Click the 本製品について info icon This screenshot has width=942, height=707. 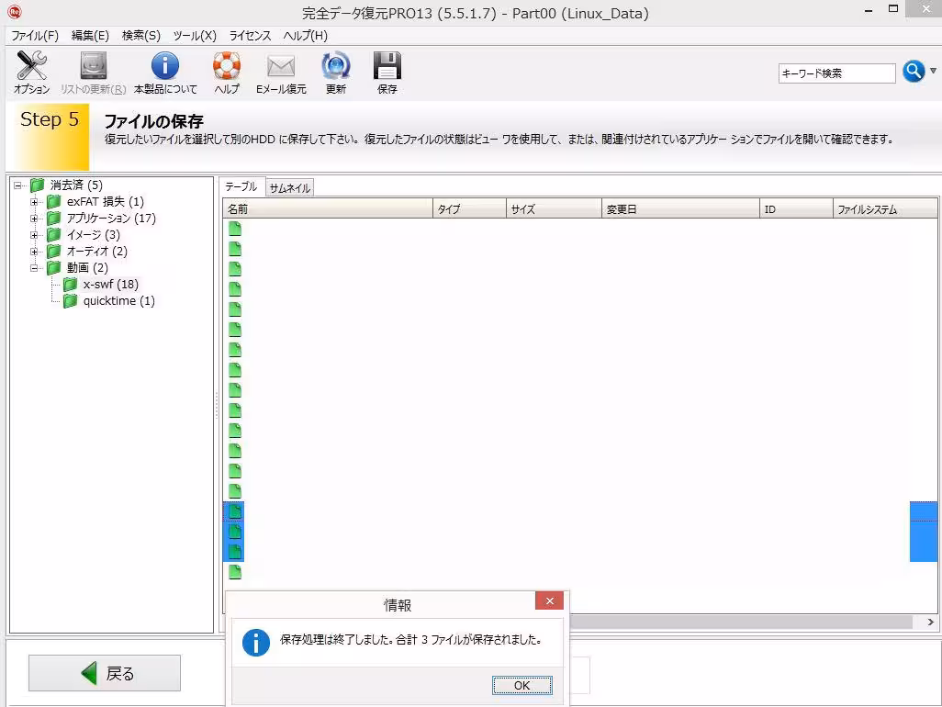(165, 67)
